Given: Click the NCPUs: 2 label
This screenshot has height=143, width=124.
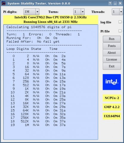Looking at the screenshot, I should pos(112,98).
